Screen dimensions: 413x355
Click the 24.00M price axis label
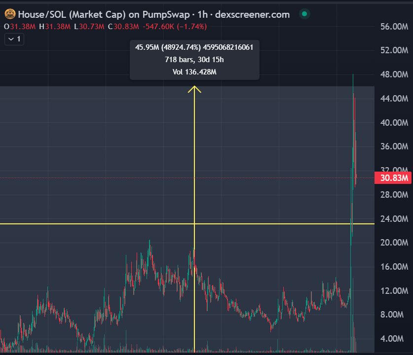[x=394, y=219]
